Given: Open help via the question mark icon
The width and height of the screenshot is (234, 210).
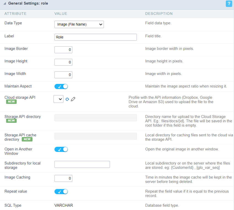Looking at the screenshot, I should click(229, 4).
